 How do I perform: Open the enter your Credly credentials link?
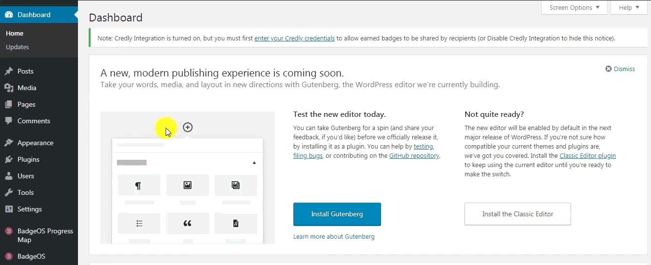point(294,38)
